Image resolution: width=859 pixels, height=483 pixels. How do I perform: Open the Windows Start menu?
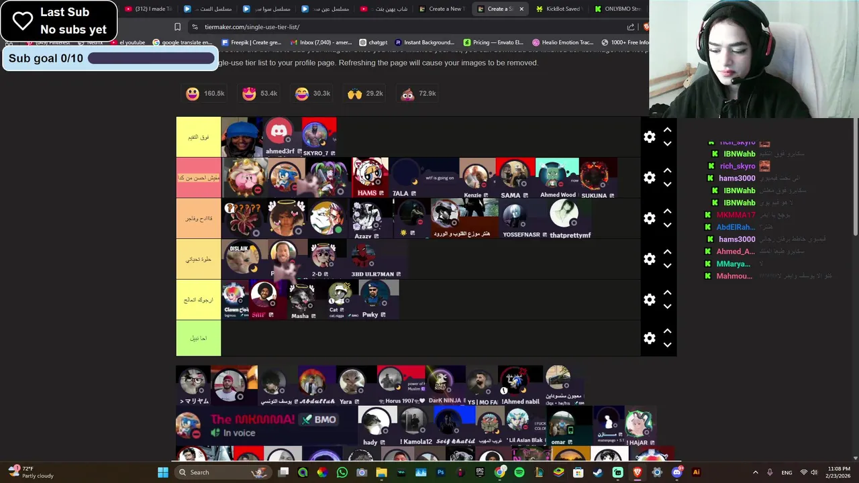[x=163, y=472]
